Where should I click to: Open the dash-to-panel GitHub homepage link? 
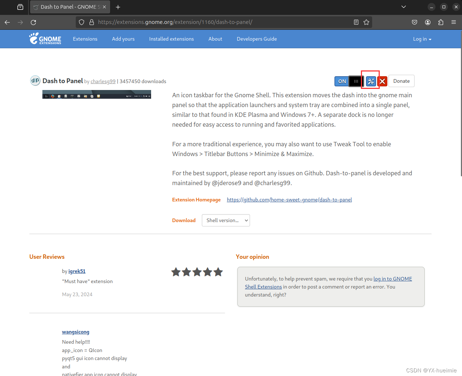pyautogui.click(x=289, y=200)
